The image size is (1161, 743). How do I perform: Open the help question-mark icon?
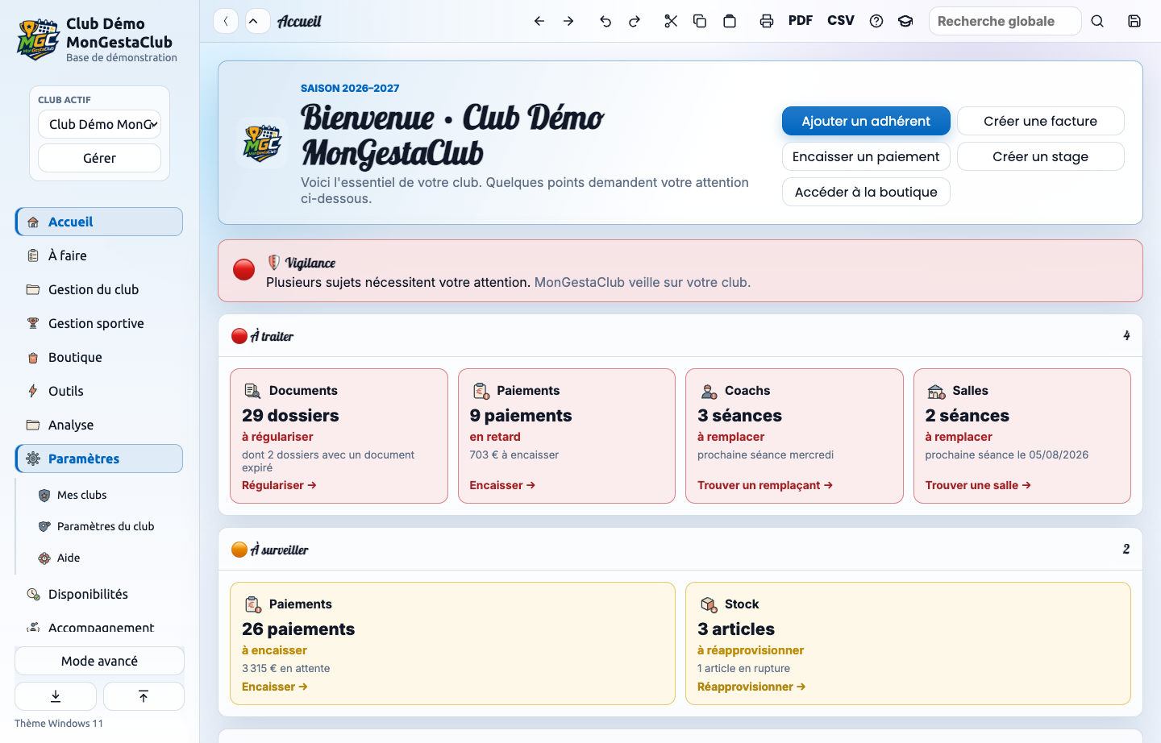click(x=876, y=21)
